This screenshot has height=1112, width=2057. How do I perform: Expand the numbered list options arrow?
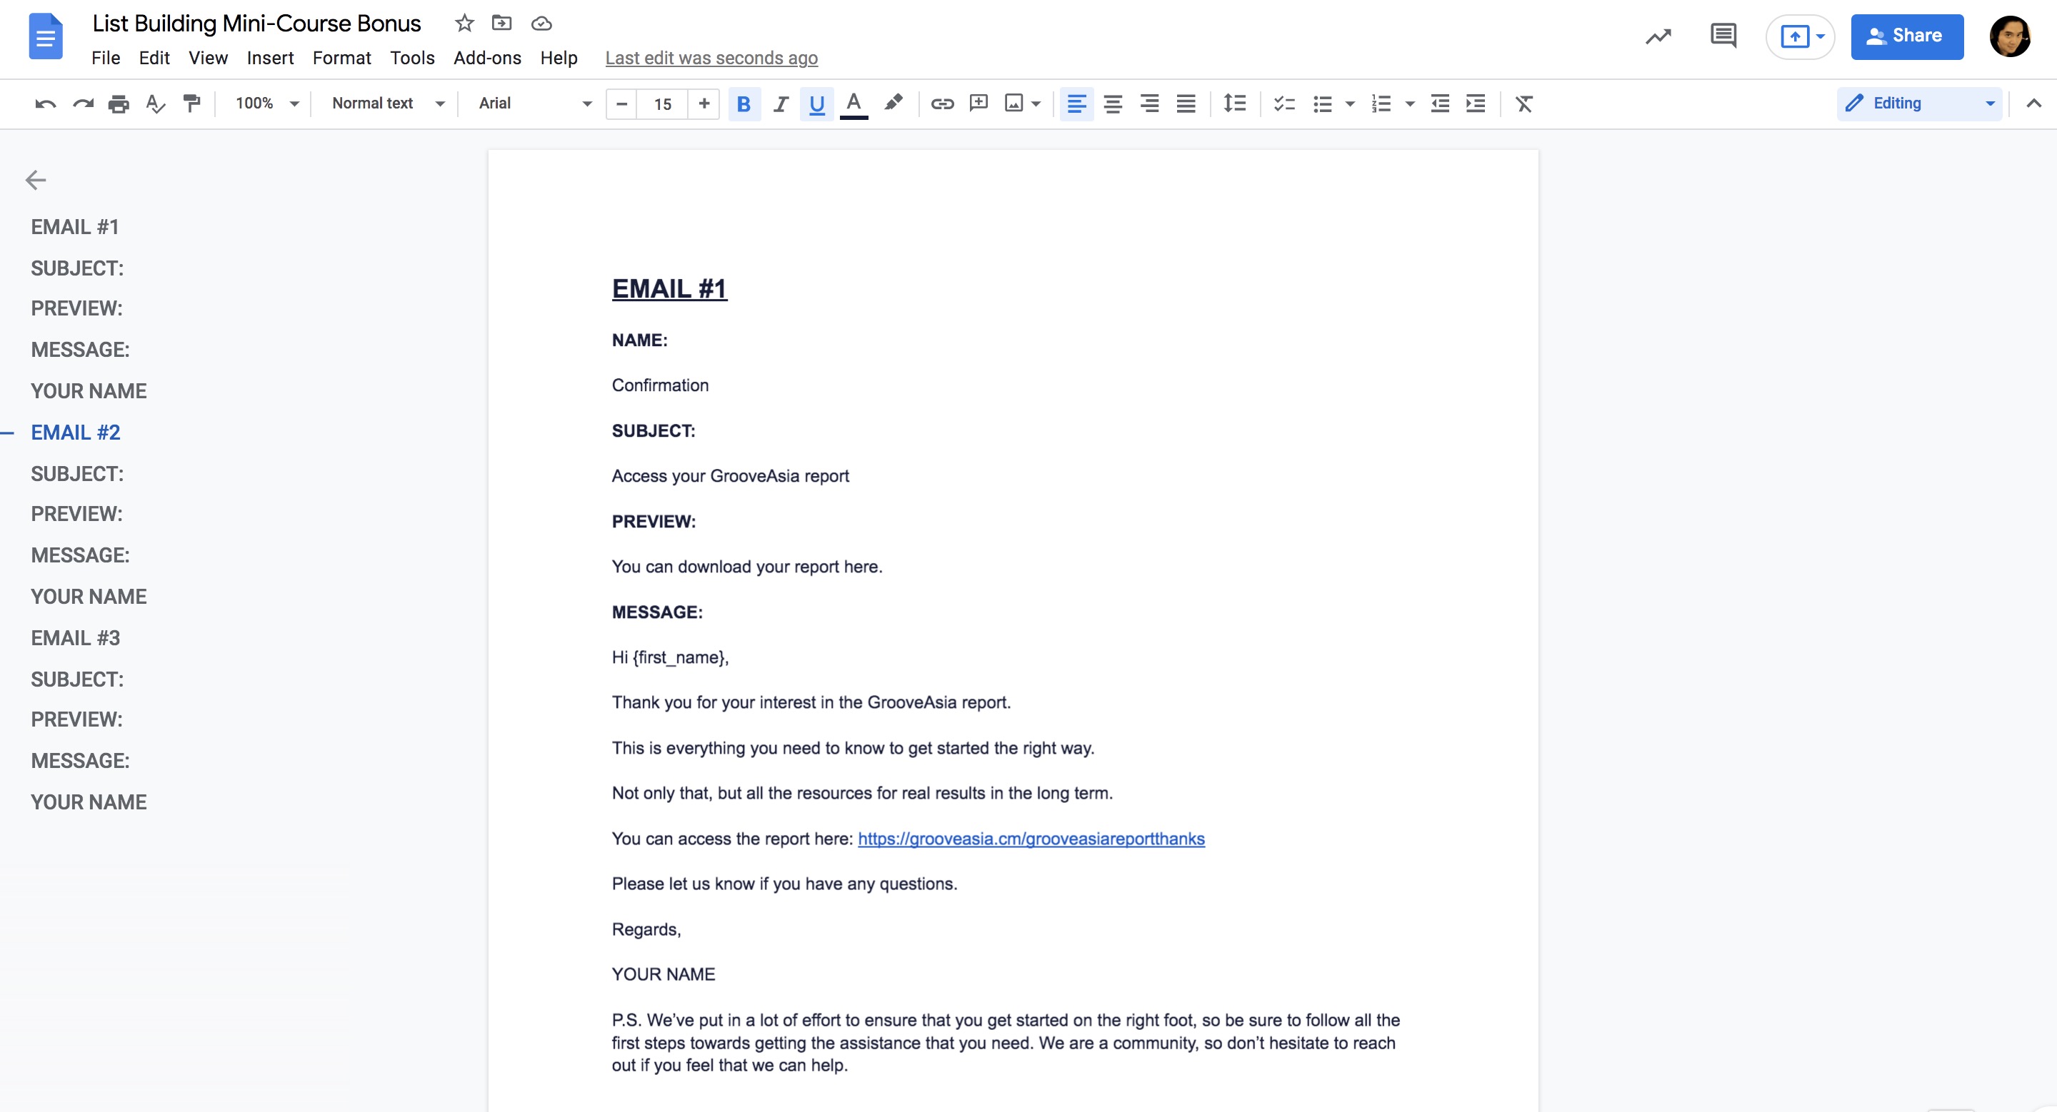click(x=1409, y=104)
